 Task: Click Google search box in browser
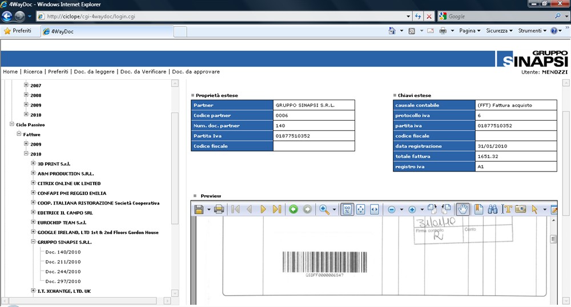[x=500, y=17]
